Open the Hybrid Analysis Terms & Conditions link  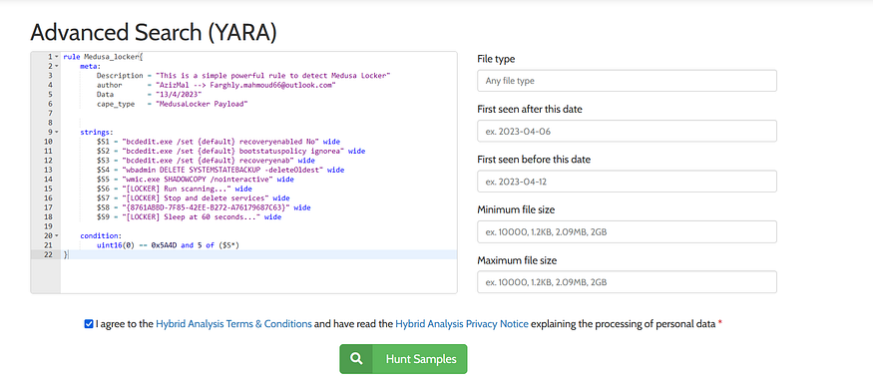click(233, 323)
